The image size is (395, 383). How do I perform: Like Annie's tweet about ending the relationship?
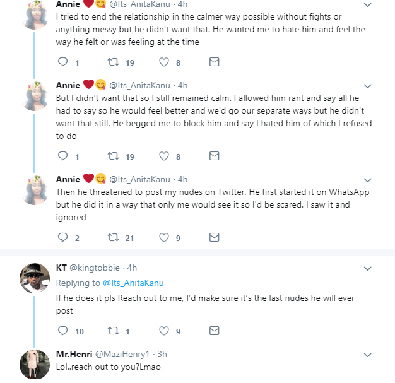[164, 62]
